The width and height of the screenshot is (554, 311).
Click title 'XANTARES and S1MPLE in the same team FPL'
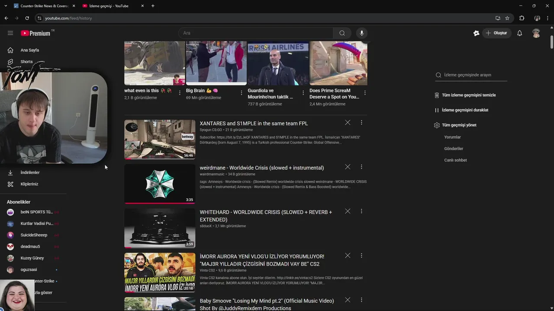click(x=254, y=124)
